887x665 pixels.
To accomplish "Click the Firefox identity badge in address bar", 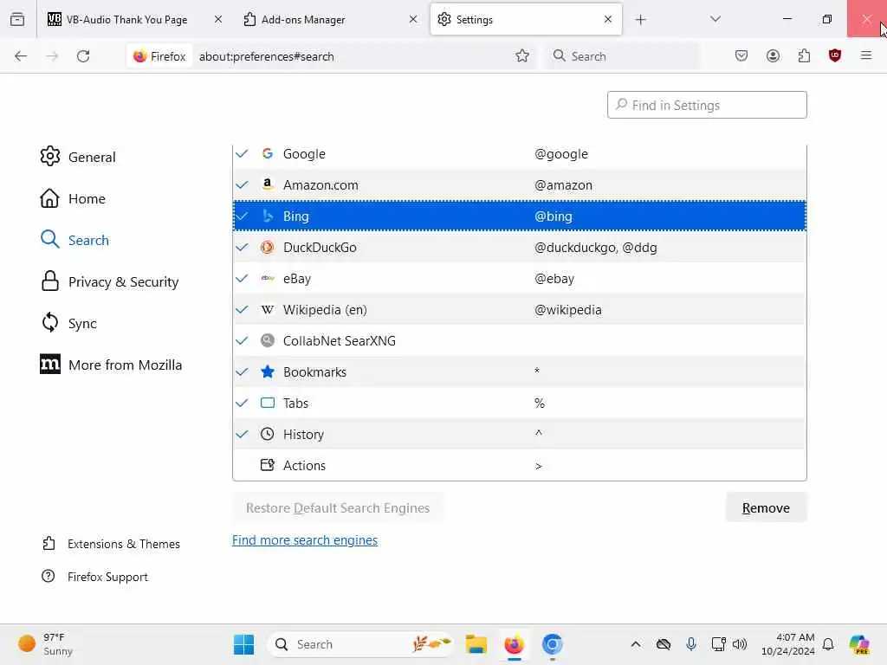I will [159, 56].
